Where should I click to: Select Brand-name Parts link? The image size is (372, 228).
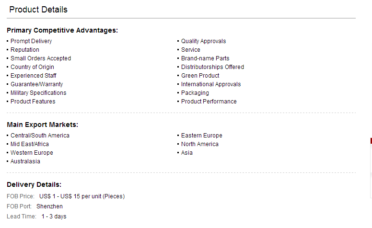point(205,58)
